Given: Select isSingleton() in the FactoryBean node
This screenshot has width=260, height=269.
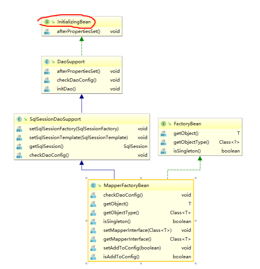Looking at the screenshot, I should pos(187,151).
